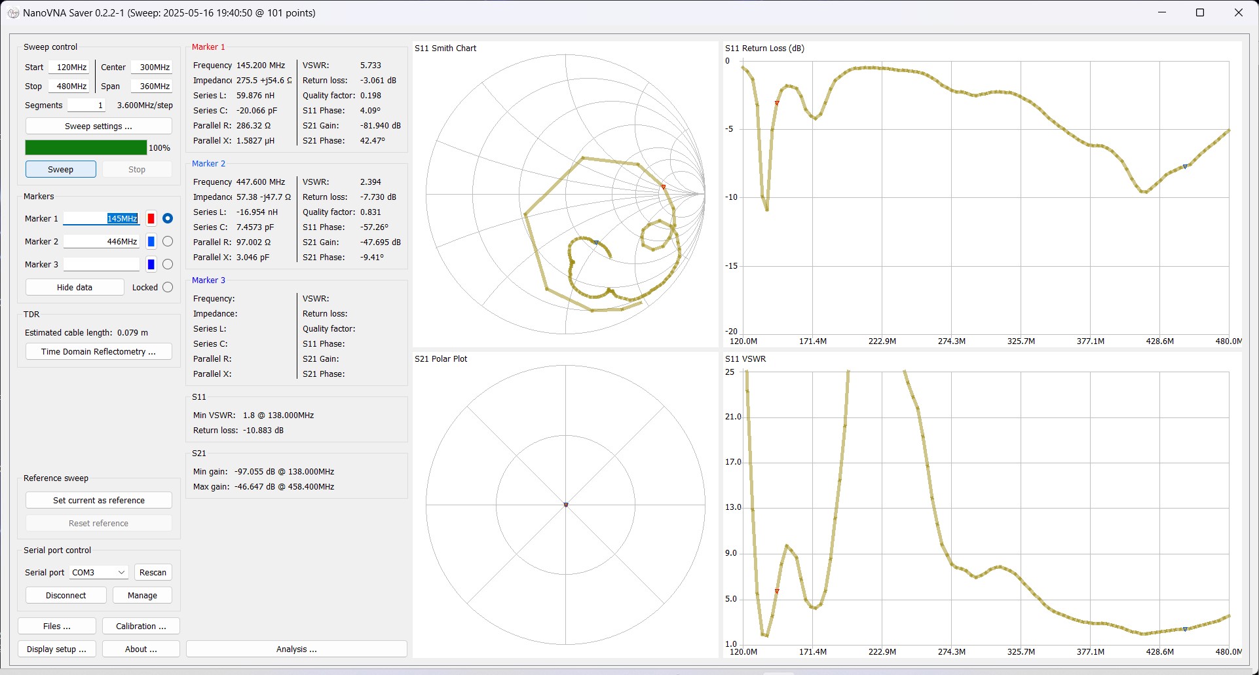Change Marker 1 red color swatch
1259x675 pixels.
[x=151, y=218]
